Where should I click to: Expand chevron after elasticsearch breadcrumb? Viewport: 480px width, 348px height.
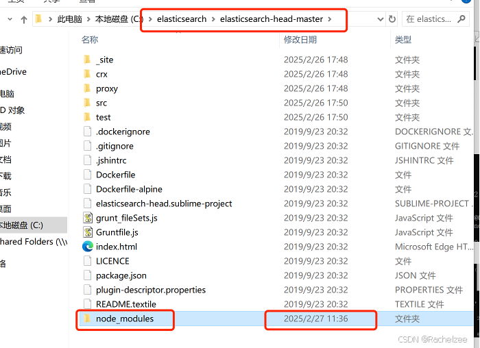213,19
